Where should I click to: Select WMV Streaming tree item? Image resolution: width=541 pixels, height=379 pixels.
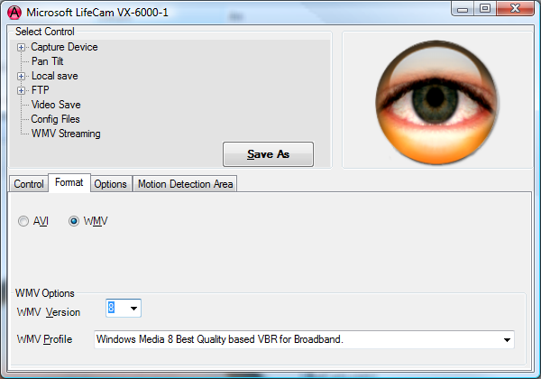coord(65,134)
